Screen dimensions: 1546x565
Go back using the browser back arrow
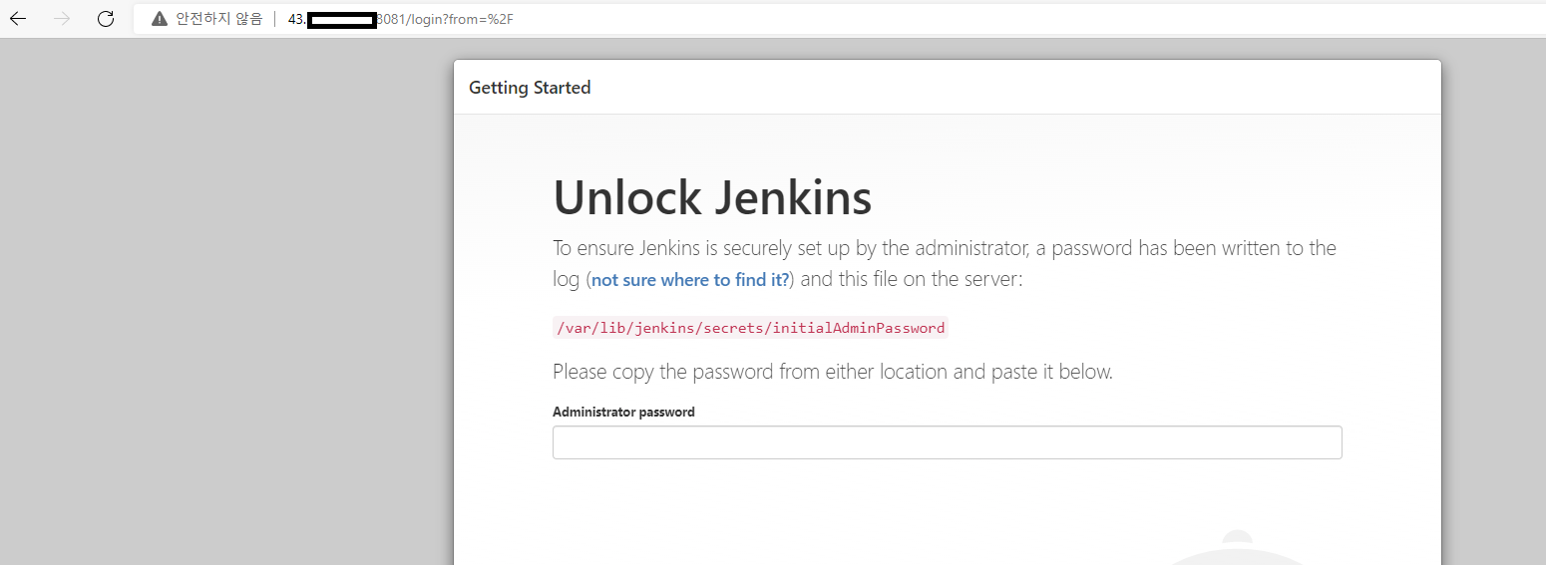[x=18, y=19]
